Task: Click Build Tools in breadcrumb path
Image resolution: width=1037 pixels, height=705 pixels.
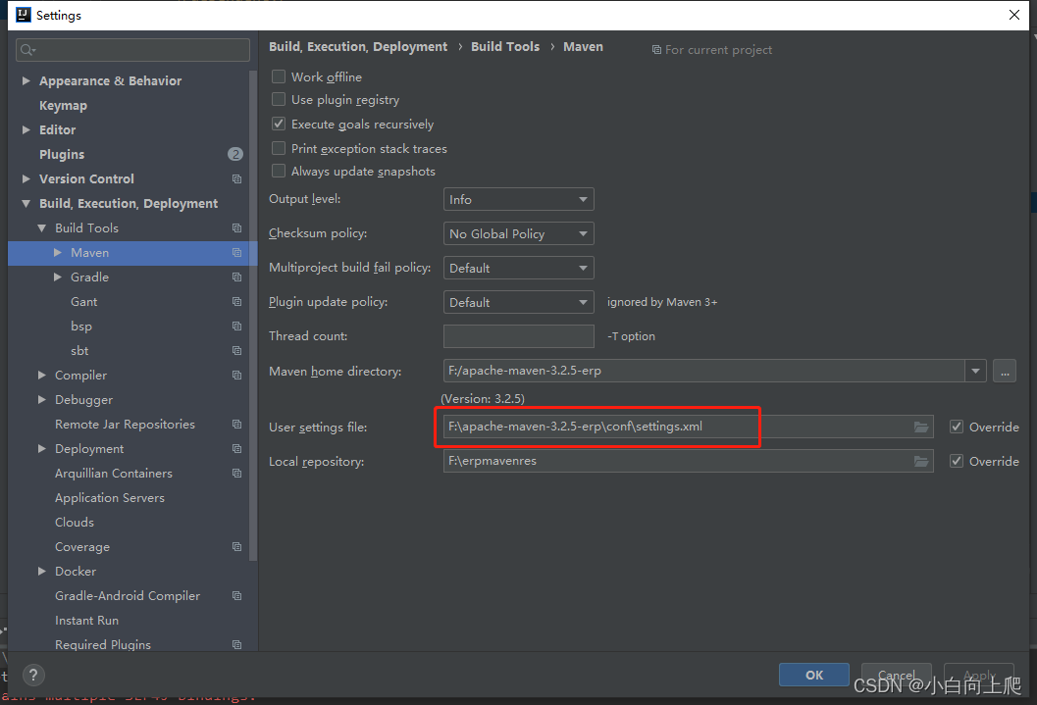Action: click(x=505, y=46)
